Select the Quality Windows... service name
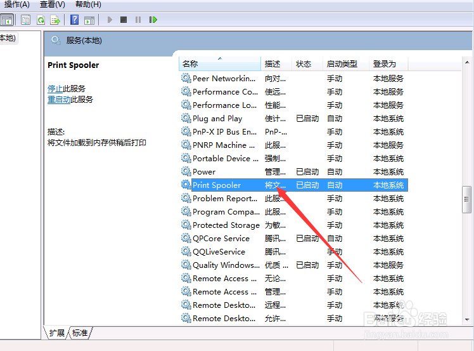474x351 pixels. [x=226, y=265]
